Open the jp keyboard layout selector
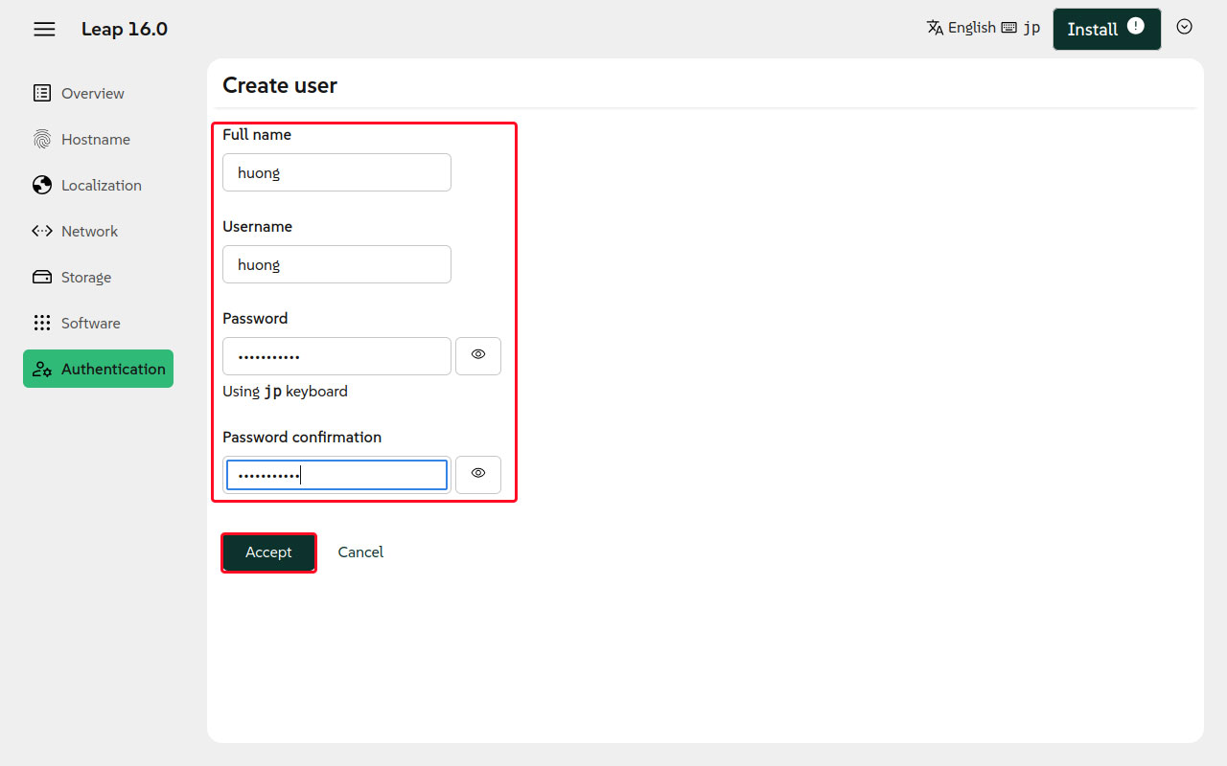The height and width of the screenshot is (766, 1227). point(1022,28)
